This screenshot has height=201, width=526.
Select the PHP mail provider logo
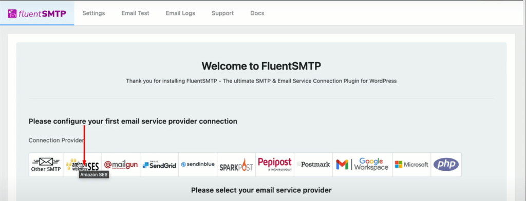[x=446, y=165]
